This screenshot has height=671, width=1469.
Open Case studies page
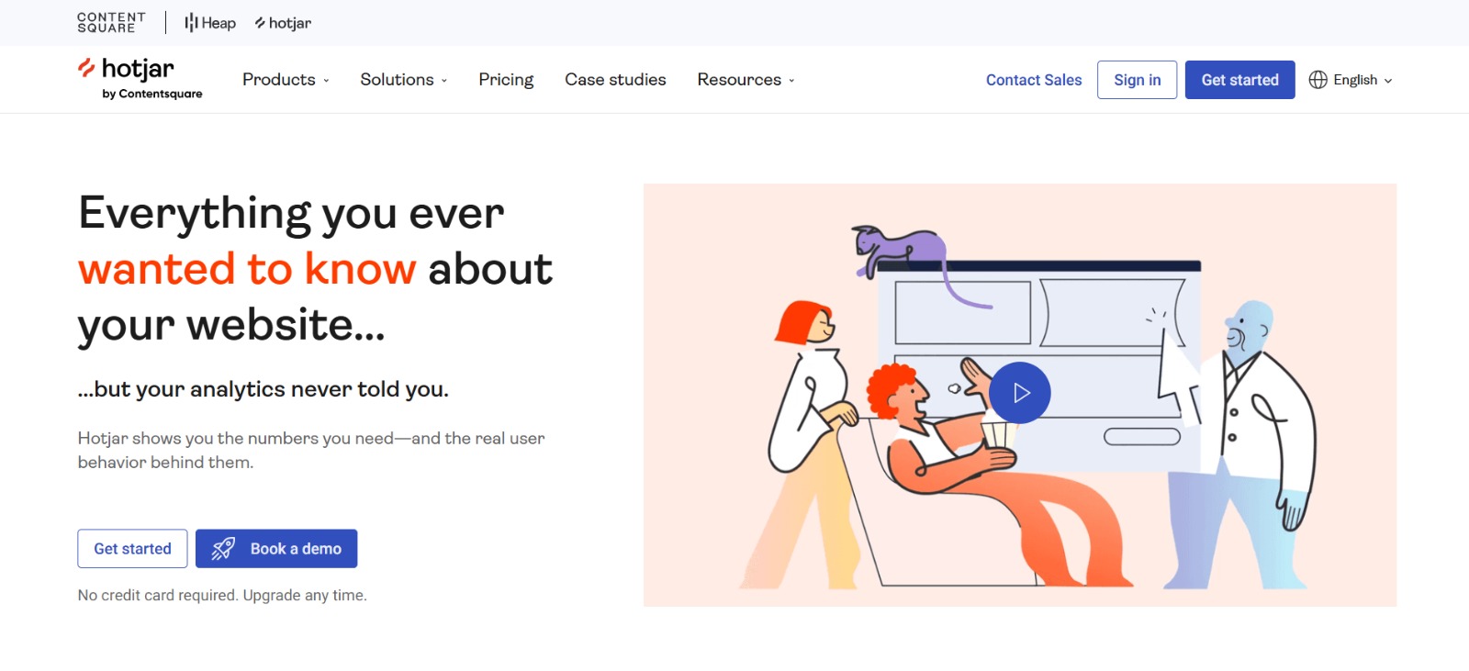615,80
